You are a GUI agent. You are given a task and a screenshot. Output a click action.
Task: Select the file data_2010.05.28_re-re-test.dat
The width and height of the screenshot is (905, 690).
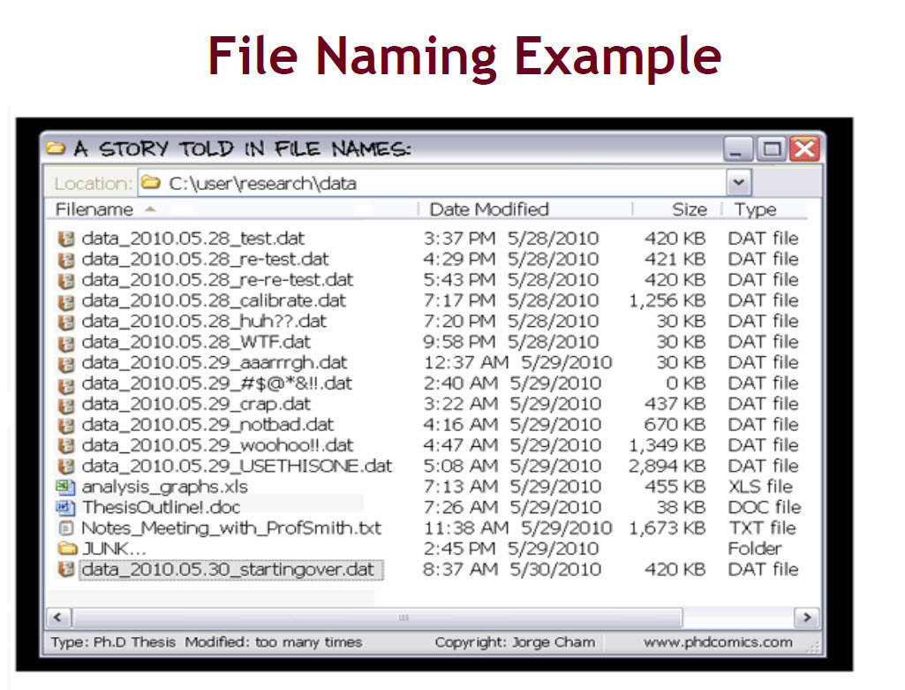pos(217,280)
